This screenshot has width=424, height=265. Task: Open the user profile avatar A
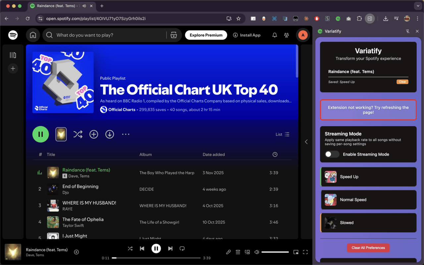(303, 35)
